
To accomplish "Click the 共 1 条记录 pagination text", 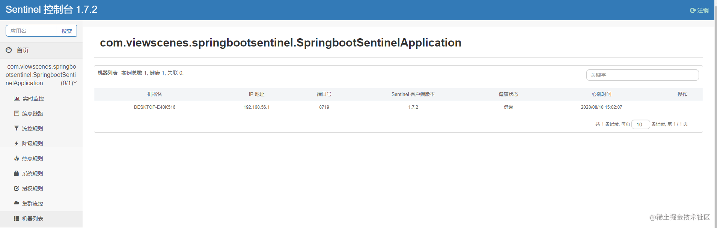I will pos(607,124).
